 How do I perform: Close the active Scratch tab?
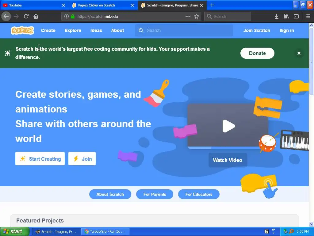coord(201,5)
